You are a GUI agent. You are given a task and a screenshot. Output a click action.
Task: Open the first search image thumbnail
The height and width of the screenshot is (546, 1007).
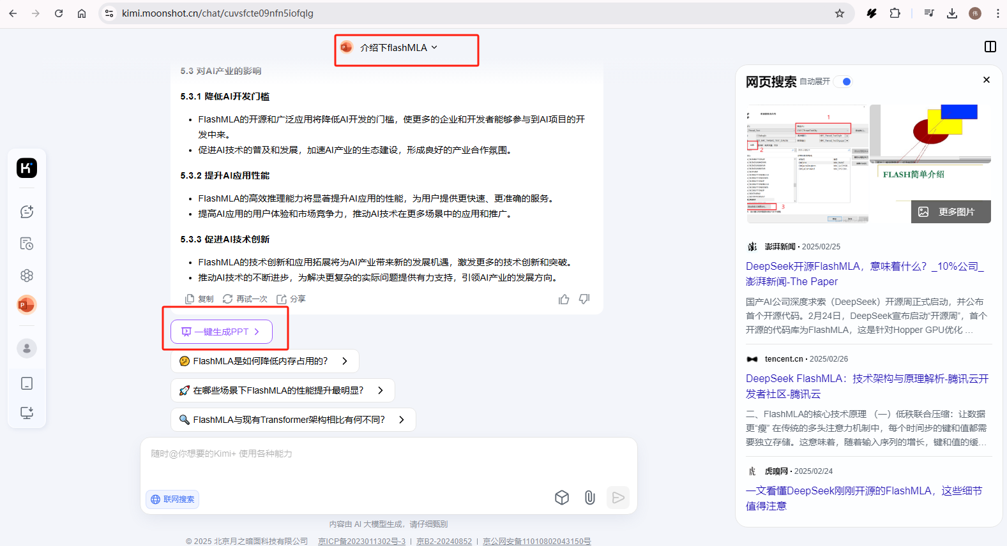point(807,164)
